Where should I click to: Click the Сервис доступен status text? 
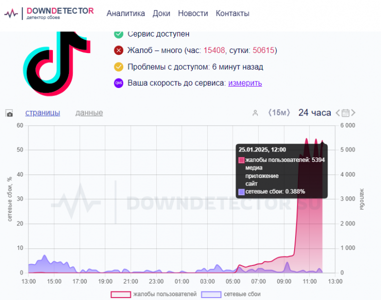[158, 34]
